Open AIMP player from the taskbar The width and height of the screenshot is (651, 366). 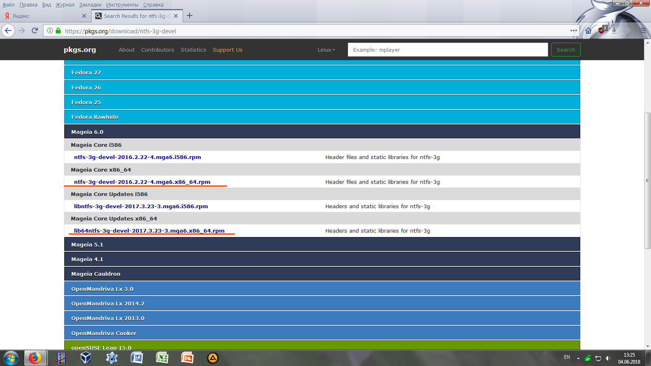(x=213, y=358)
